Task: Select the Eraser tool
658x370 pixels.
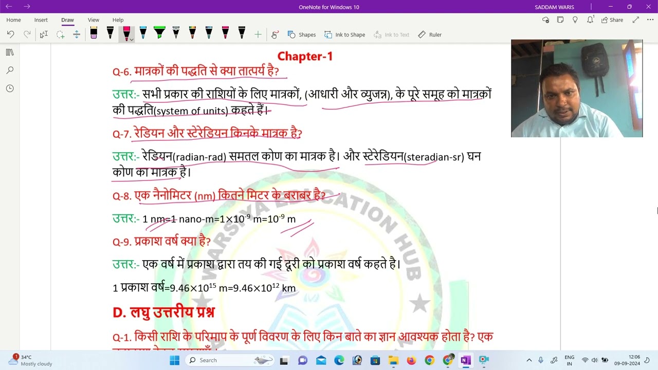Action: pyautogui.click(x=94, y=33)
